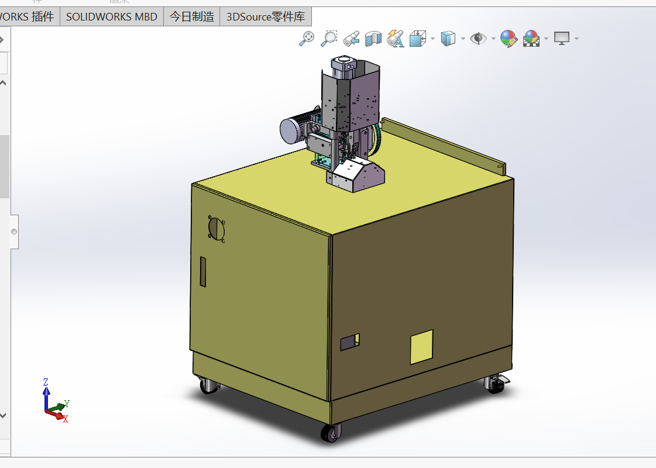Expand the Display Style dropdown arrow
Viewport: 656px width, 468px height.
coord(463,39)
